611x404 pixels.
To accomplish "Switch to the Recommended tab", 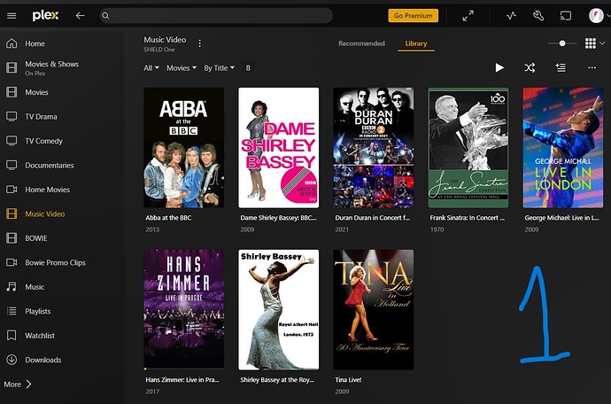I will click(x=361, y=43).
